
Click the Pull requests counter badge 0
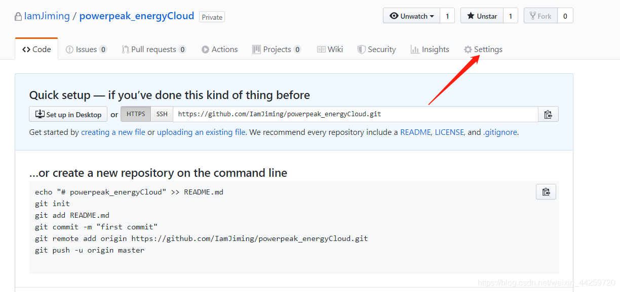[182, 50]
